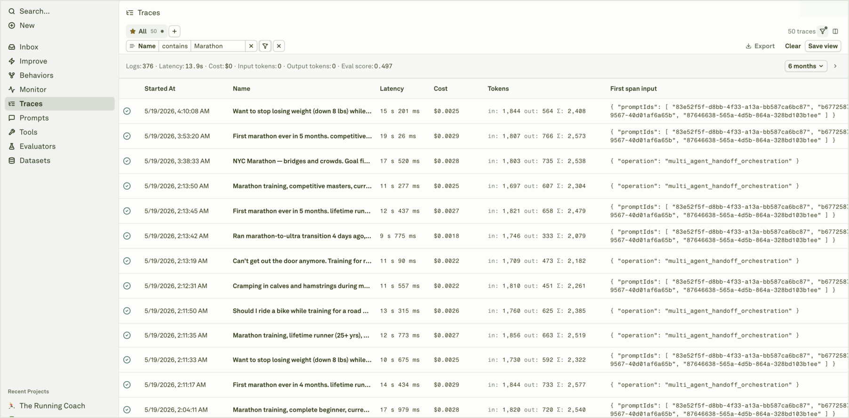Select trace row started 4:10:08 AM status circle
The height and width of the screenshot is (418, 849).
127,111
